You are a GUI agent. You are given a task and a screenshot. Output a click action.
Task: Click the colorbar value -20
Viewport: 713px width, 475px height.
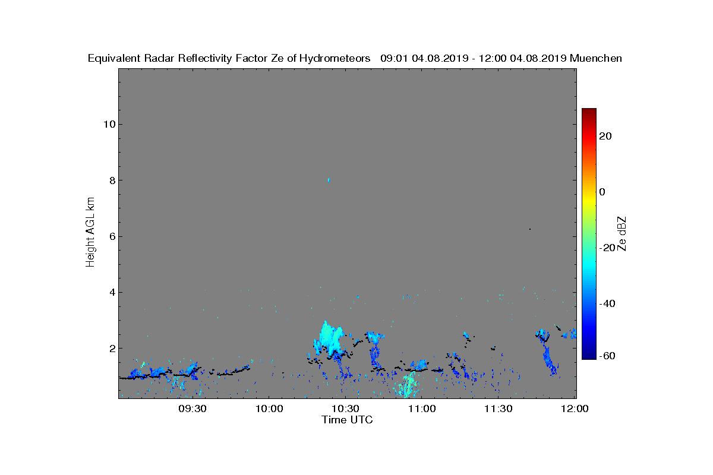point(607,248)
